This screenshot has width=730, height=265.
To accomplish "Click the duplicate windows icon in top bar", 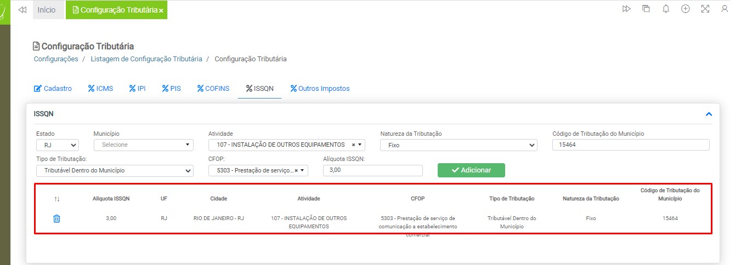I will coord(646,9).
